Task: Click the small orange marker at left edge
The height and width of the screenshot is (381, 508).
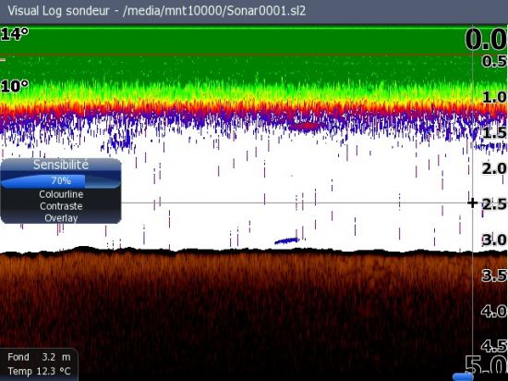Action: point(3,60)
